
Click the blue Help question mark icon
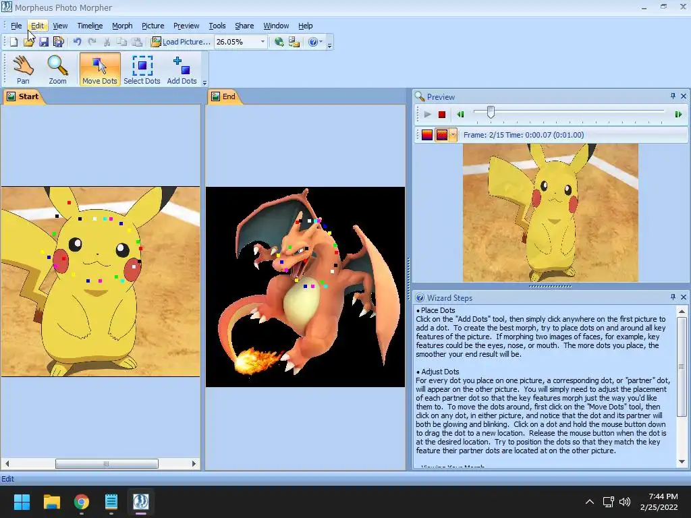click(x=313, y=42)
